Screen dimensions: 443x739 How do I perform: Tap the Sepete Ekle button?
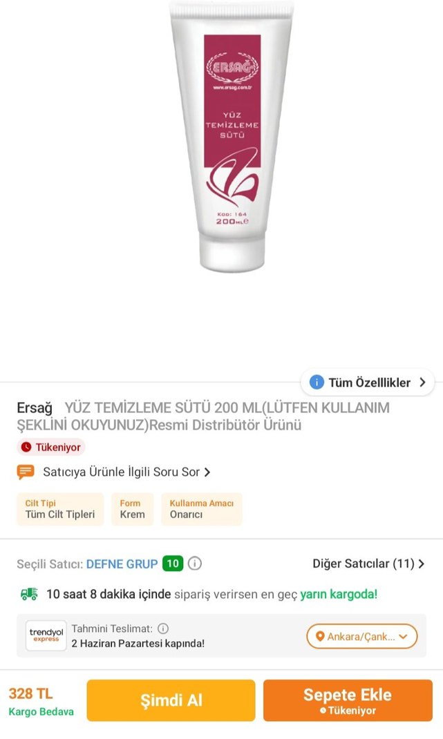(348, 700)
